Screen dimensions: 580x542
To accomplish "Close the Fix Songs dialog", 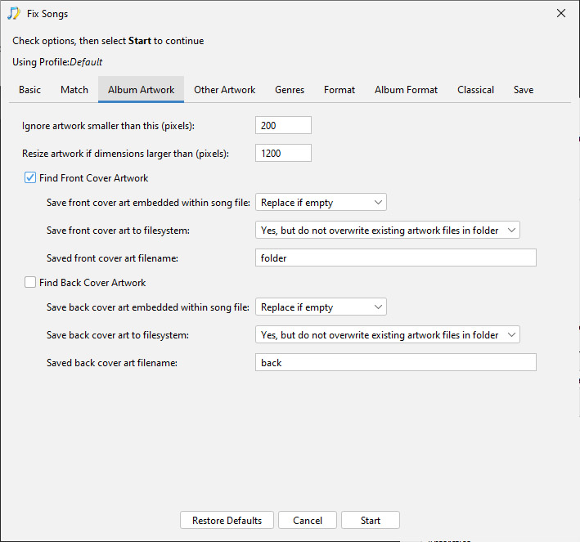I will [560, 13].
